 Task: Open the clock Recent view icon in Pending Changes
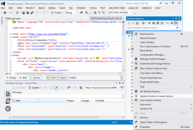pos(8,109)
